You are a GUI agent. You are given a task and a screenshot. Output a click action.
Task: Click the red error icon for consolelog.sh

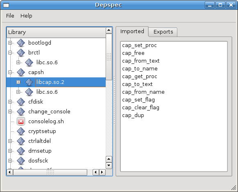(21, 122)
